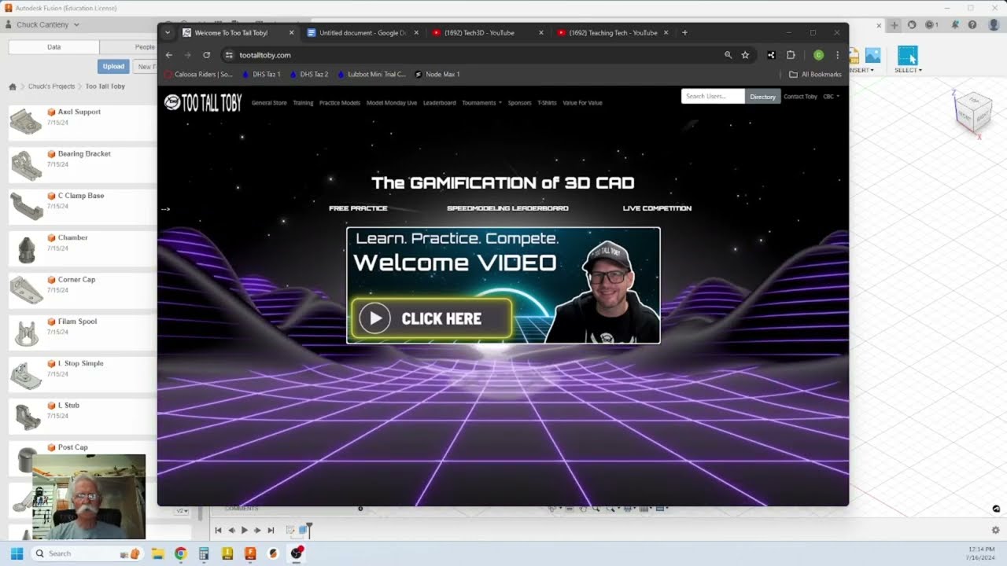Open the Sponsors nav link

[519, 103]
